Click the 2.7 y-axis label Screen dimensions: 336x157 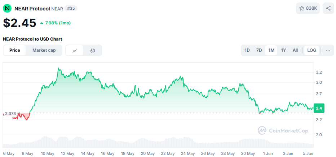(319, 94)
